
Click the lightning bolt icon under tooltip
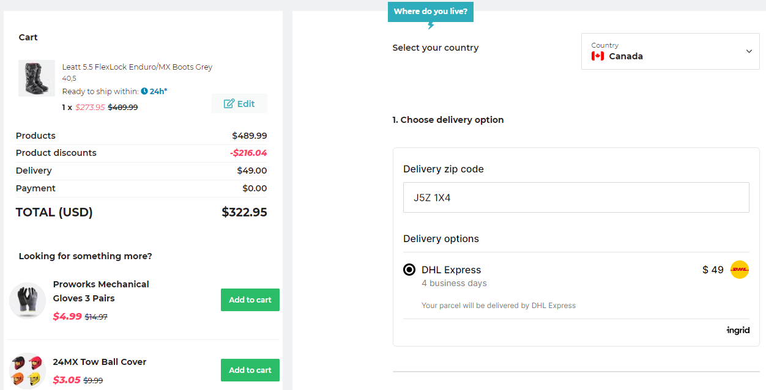(431, 25)
